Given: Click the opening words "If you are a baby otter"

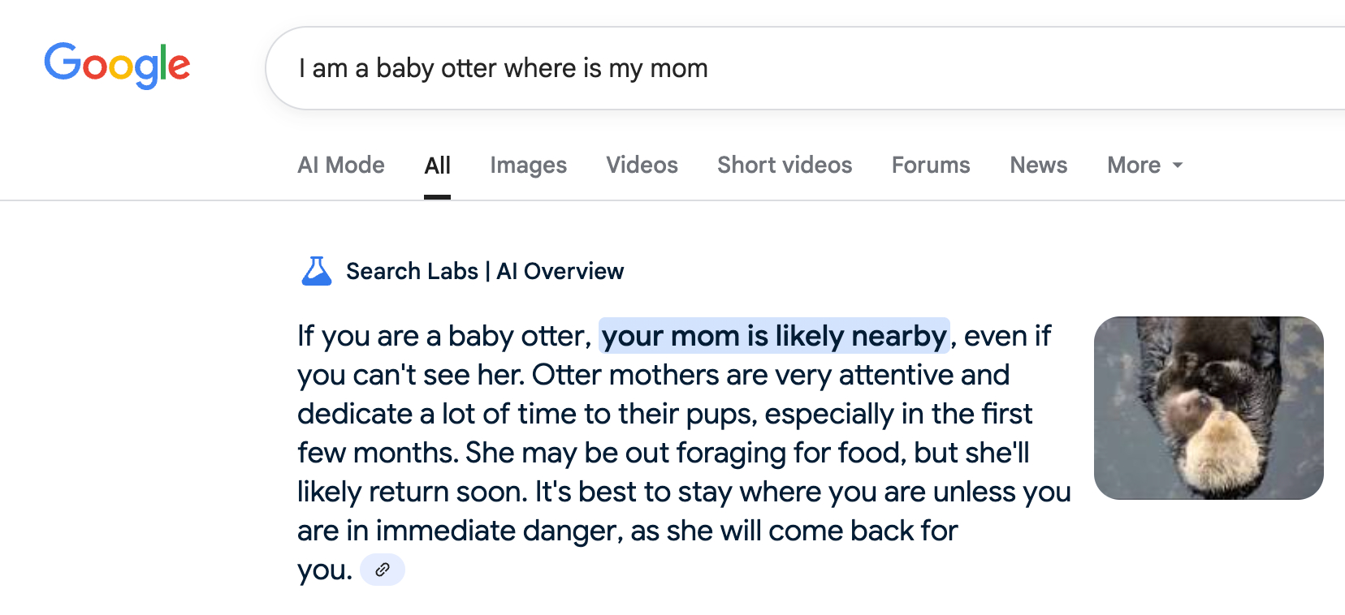Looking at the screenshot, I should point(443,336).
